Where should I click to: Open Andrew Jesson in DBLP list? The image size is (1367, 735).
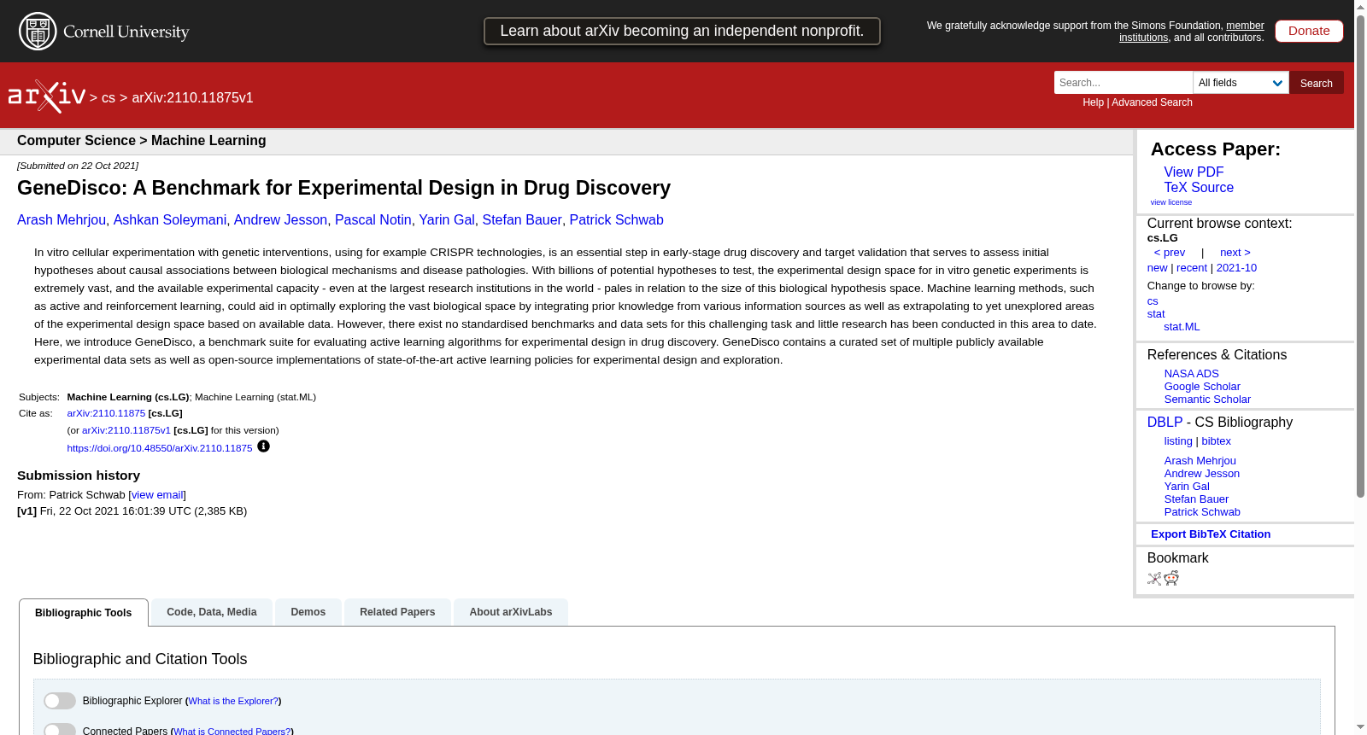click(x=1201, y=474)
